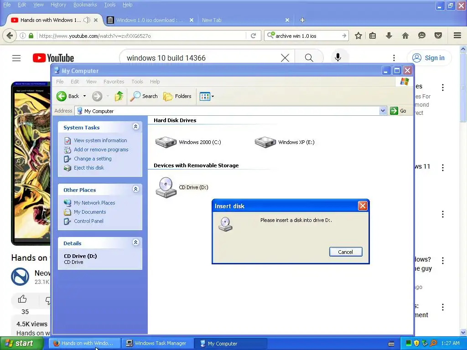This screenshot has height=350, width=467.
Task: Click Firefox back navigation arrow
Action: click(x=10, y=36)
